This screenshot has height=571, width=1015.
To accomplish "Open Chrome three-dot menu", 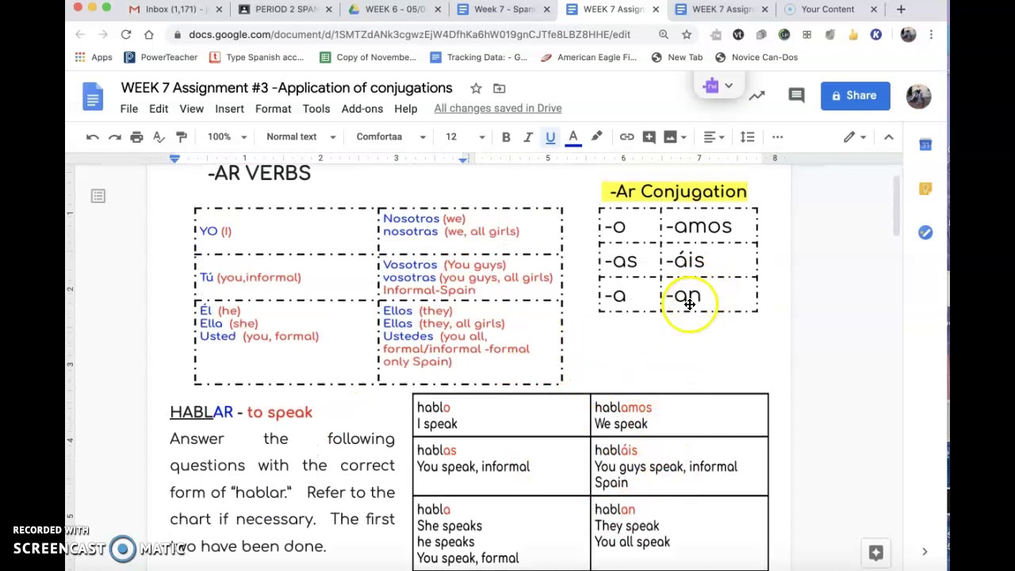I will [931, 35].
